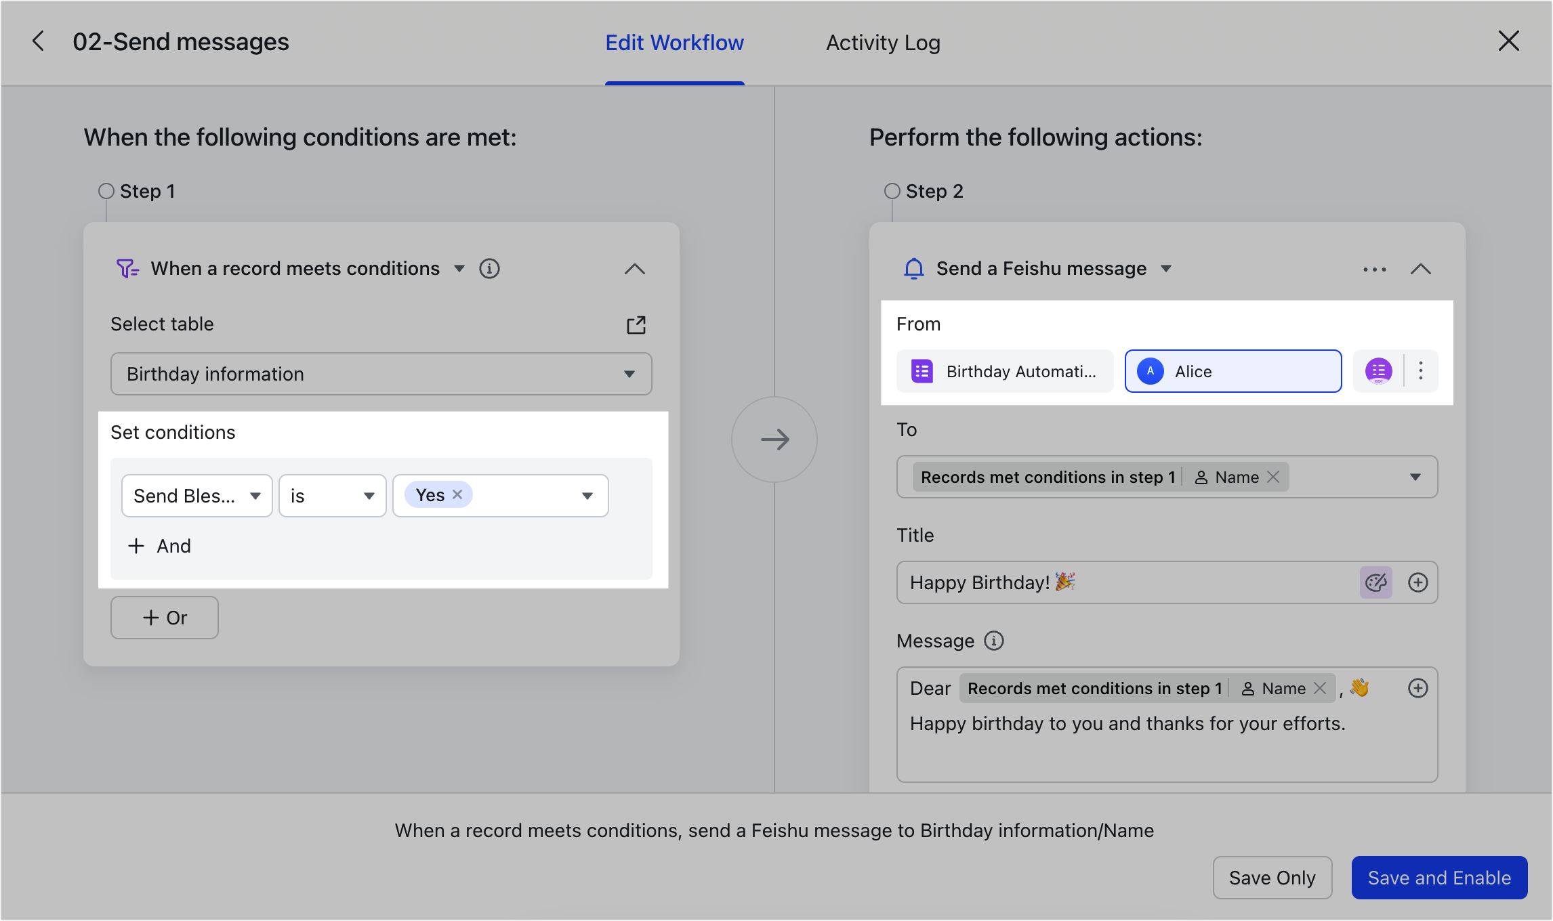1553x921 pixels.
Task: Click the bell icon on Send a Feishu message
Action: (x=914, y=268)
